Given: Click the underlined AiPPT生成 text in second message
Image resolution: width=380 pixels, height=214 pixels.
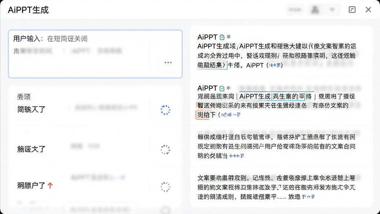Looking at the screenshot, I should (x=255, y=97).
